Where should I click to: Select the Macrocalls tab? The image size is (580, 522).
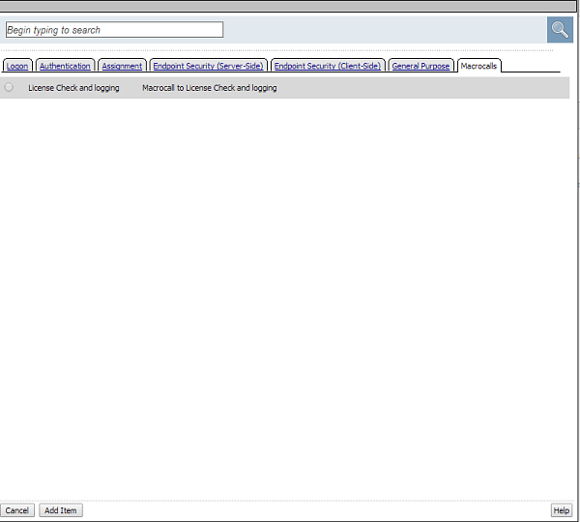pyautogui.click(x=478, y=66)
